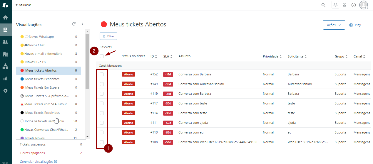Check the box for ticket #152

click(x=102, y=75)
